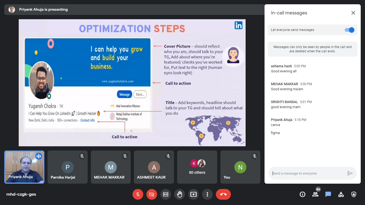365x205 pixels.
Task: Click the presented Optimization Steps slide
Action: click(x=132, y=83)
